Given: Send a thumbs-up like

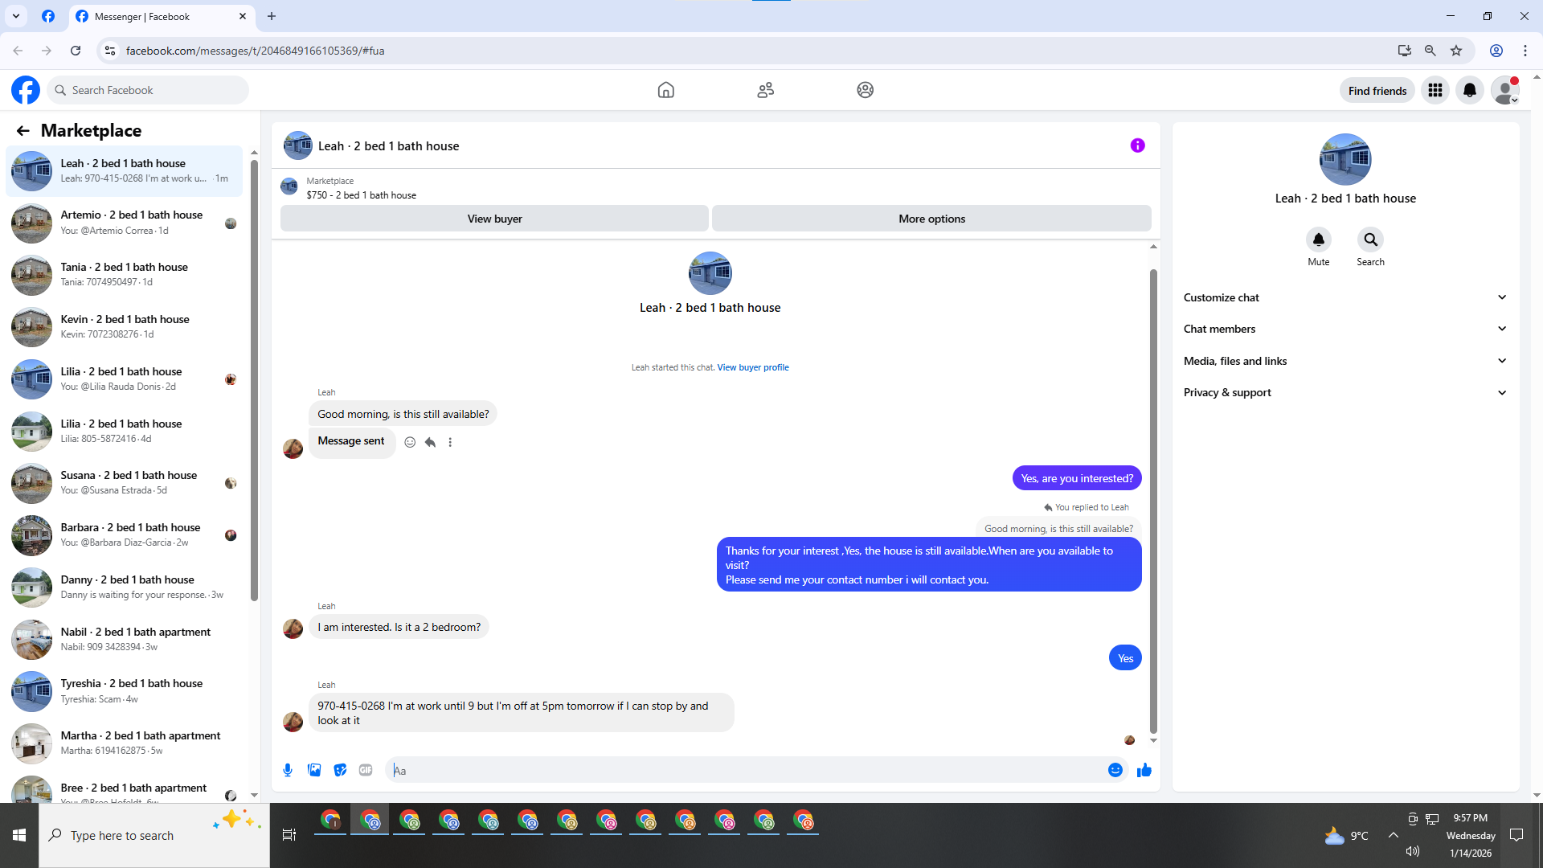Looking at the screenshot, I should 1144,770.
